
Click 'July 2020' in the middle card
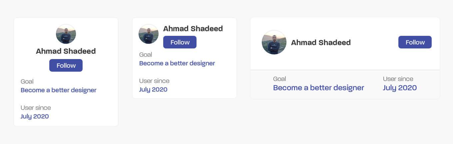(153, 89)
